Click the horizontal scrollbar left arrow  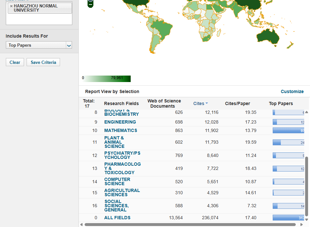(81, 224)
